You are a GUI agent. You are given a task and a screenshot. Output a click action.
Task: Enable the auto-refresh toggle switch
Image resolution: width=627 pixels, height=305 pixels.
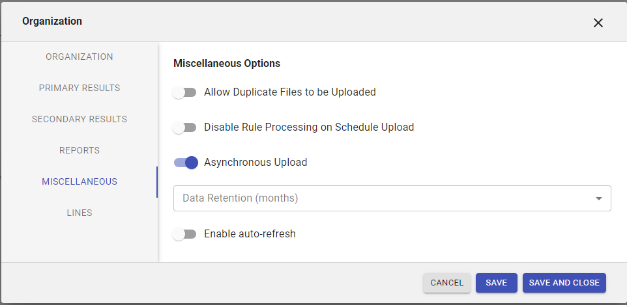[x=184, y=233]
